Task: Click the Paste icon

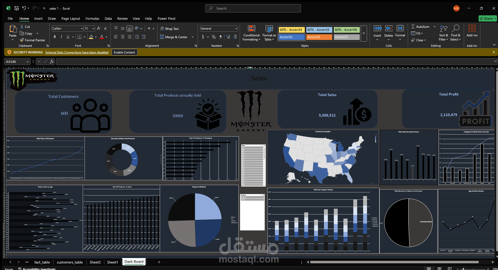Action: [13, 29]
